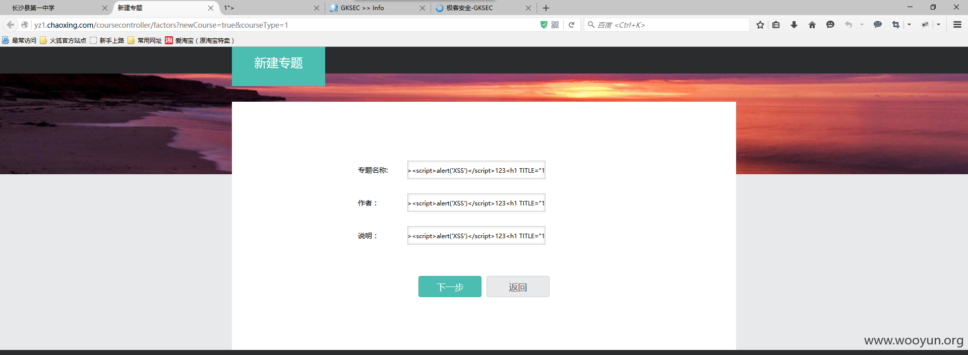Focus the 说明 input field
Image resolution: width=968 pixels, height=355 pixels.
(476, 236)
